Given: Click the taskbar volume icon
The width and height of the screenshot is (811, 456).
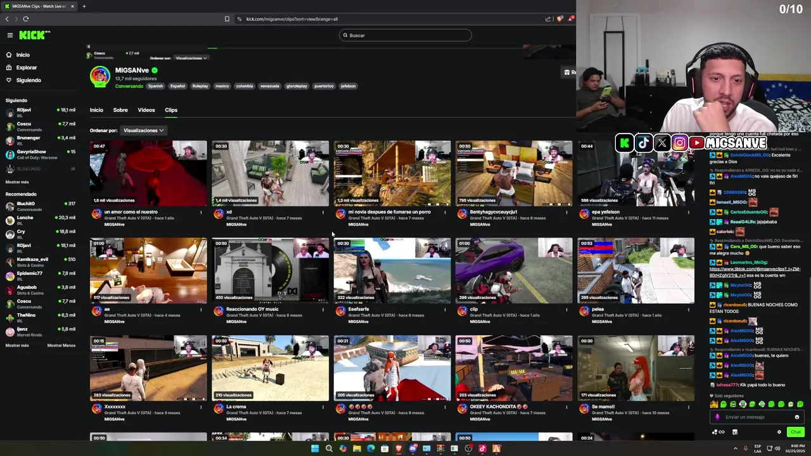Looking at the screenshot, I should 777,448.
